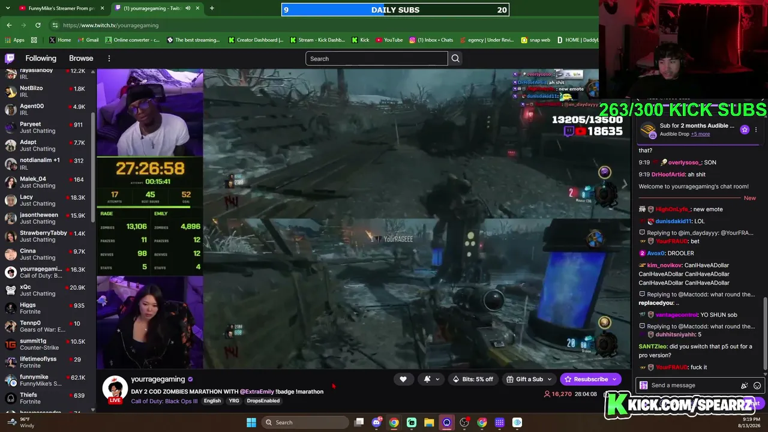The image size is (768, 432).
Task: Open notification bell options
Action: point(431,379)
